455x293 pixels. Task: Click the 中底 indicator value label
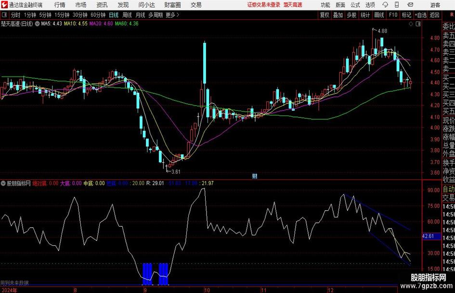(x=94, y=183)
